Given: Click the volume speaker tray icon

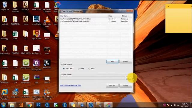Looking at the screenshot, I should pos(175,105).
